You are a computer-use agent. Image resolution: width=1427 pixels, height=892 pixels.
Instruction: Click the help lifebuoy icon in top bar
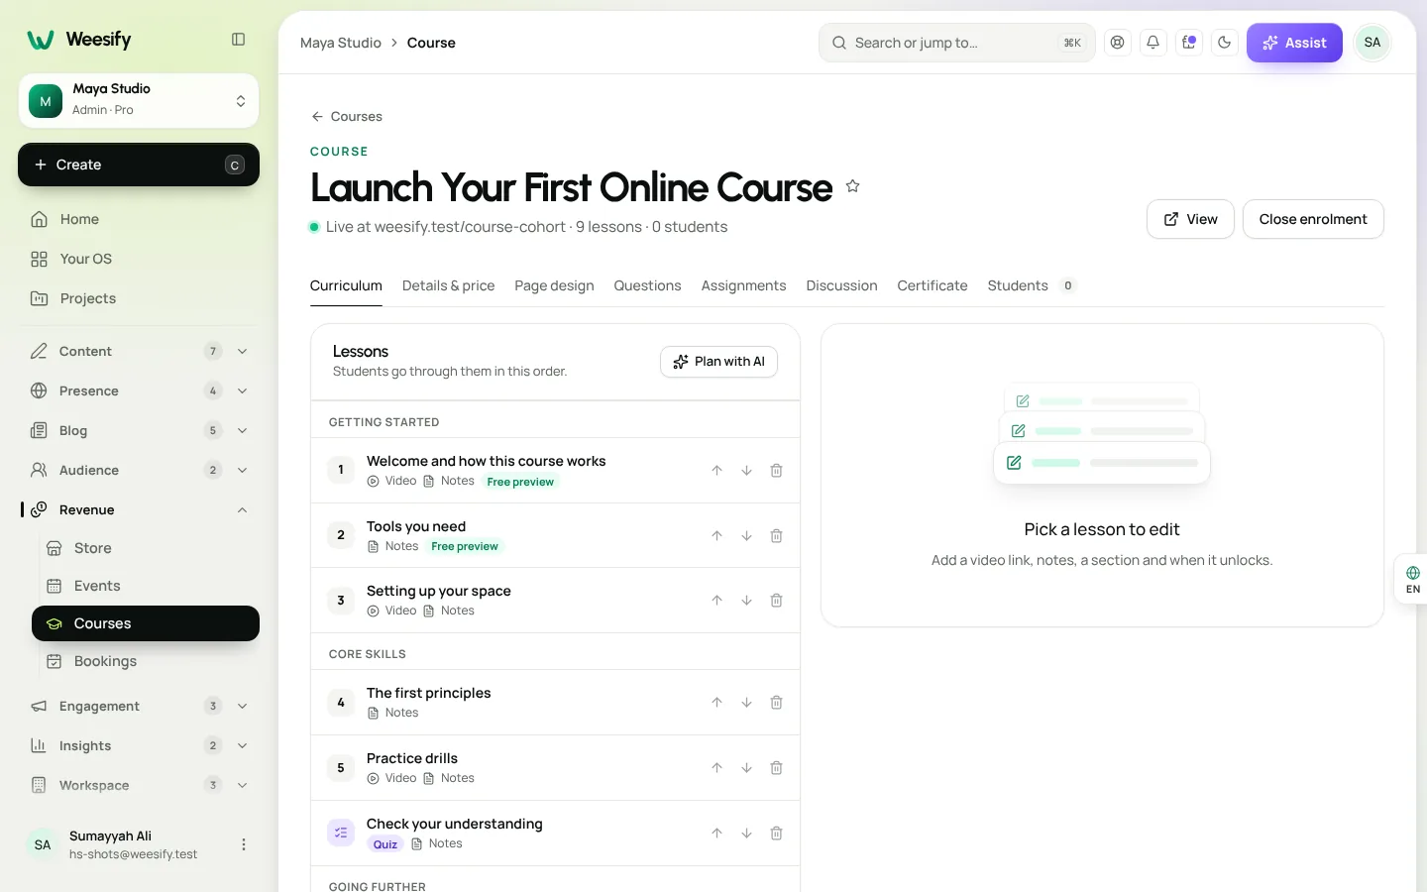pyautogui.click(x=1118, y=43)
